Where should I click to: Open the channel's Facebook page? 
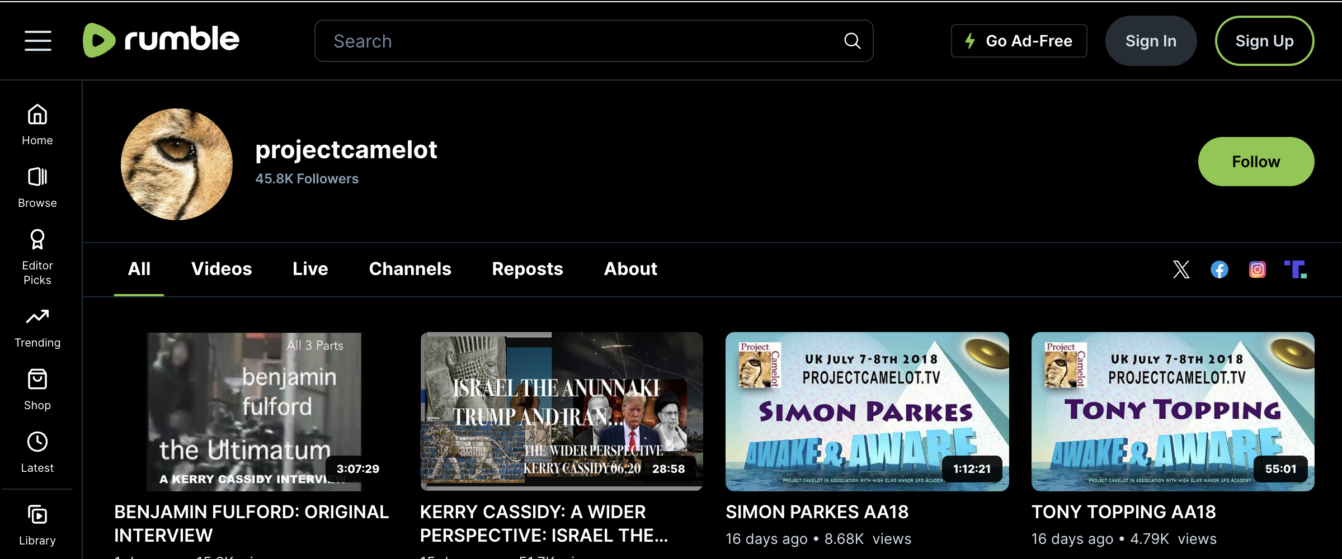point(1219,269)
